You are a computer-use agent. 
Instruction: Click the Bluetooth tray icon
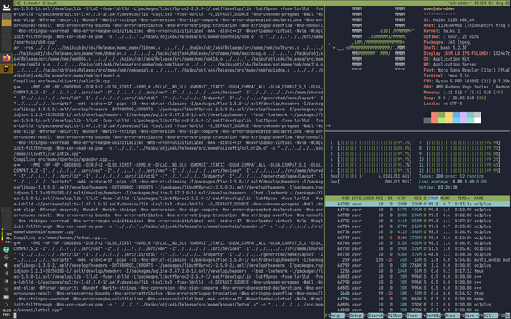[6, 274]
